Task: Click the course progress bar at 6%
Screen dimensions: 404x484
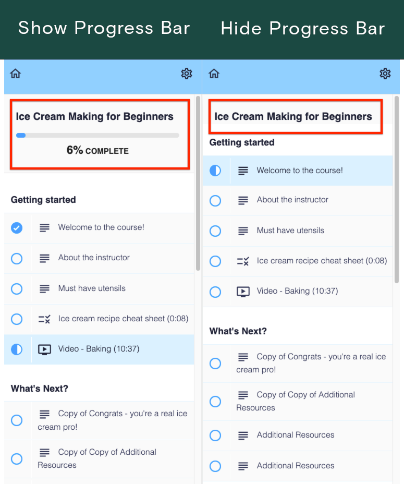Action: pyautogui.click(x=97, y=135)
